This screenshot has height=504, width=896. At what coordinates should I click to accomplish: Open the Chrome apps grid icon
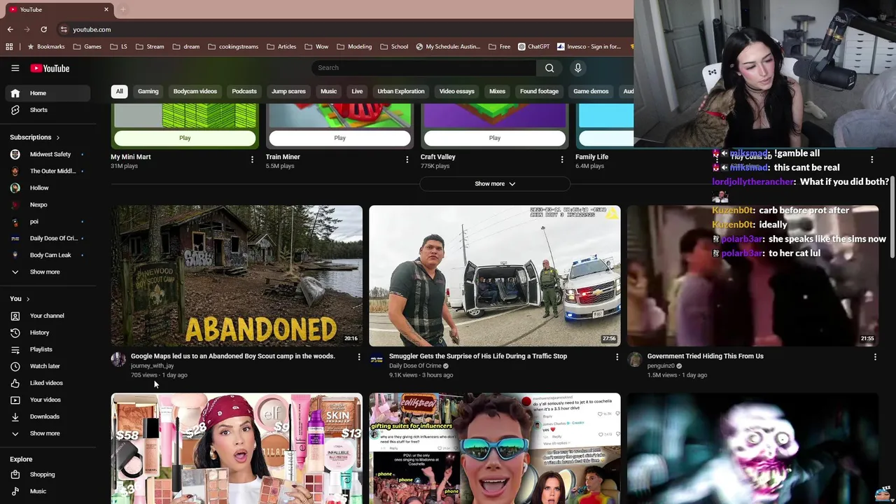[9, 47]
